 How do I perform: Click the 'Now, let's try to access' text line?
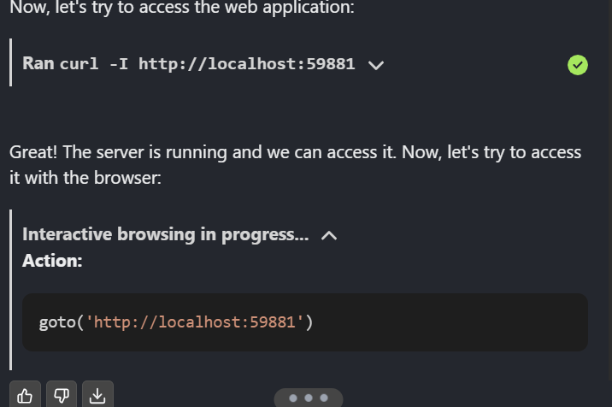(x=182, y=7)
